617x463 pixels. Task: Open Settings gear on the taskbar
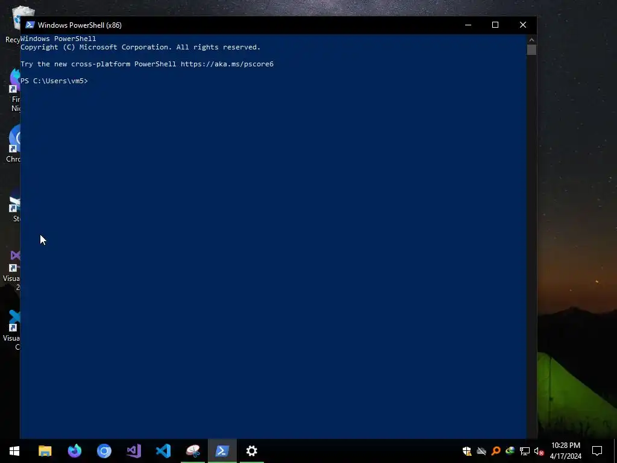coord(252,451)
